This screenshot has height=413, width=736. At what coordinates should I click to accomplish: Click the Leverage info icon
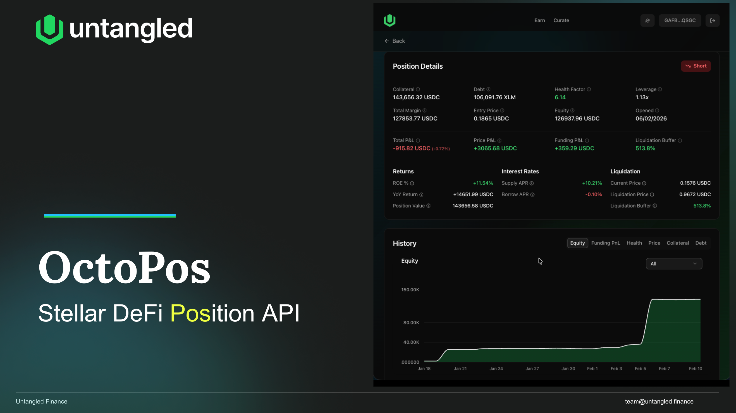click(660, 89)
